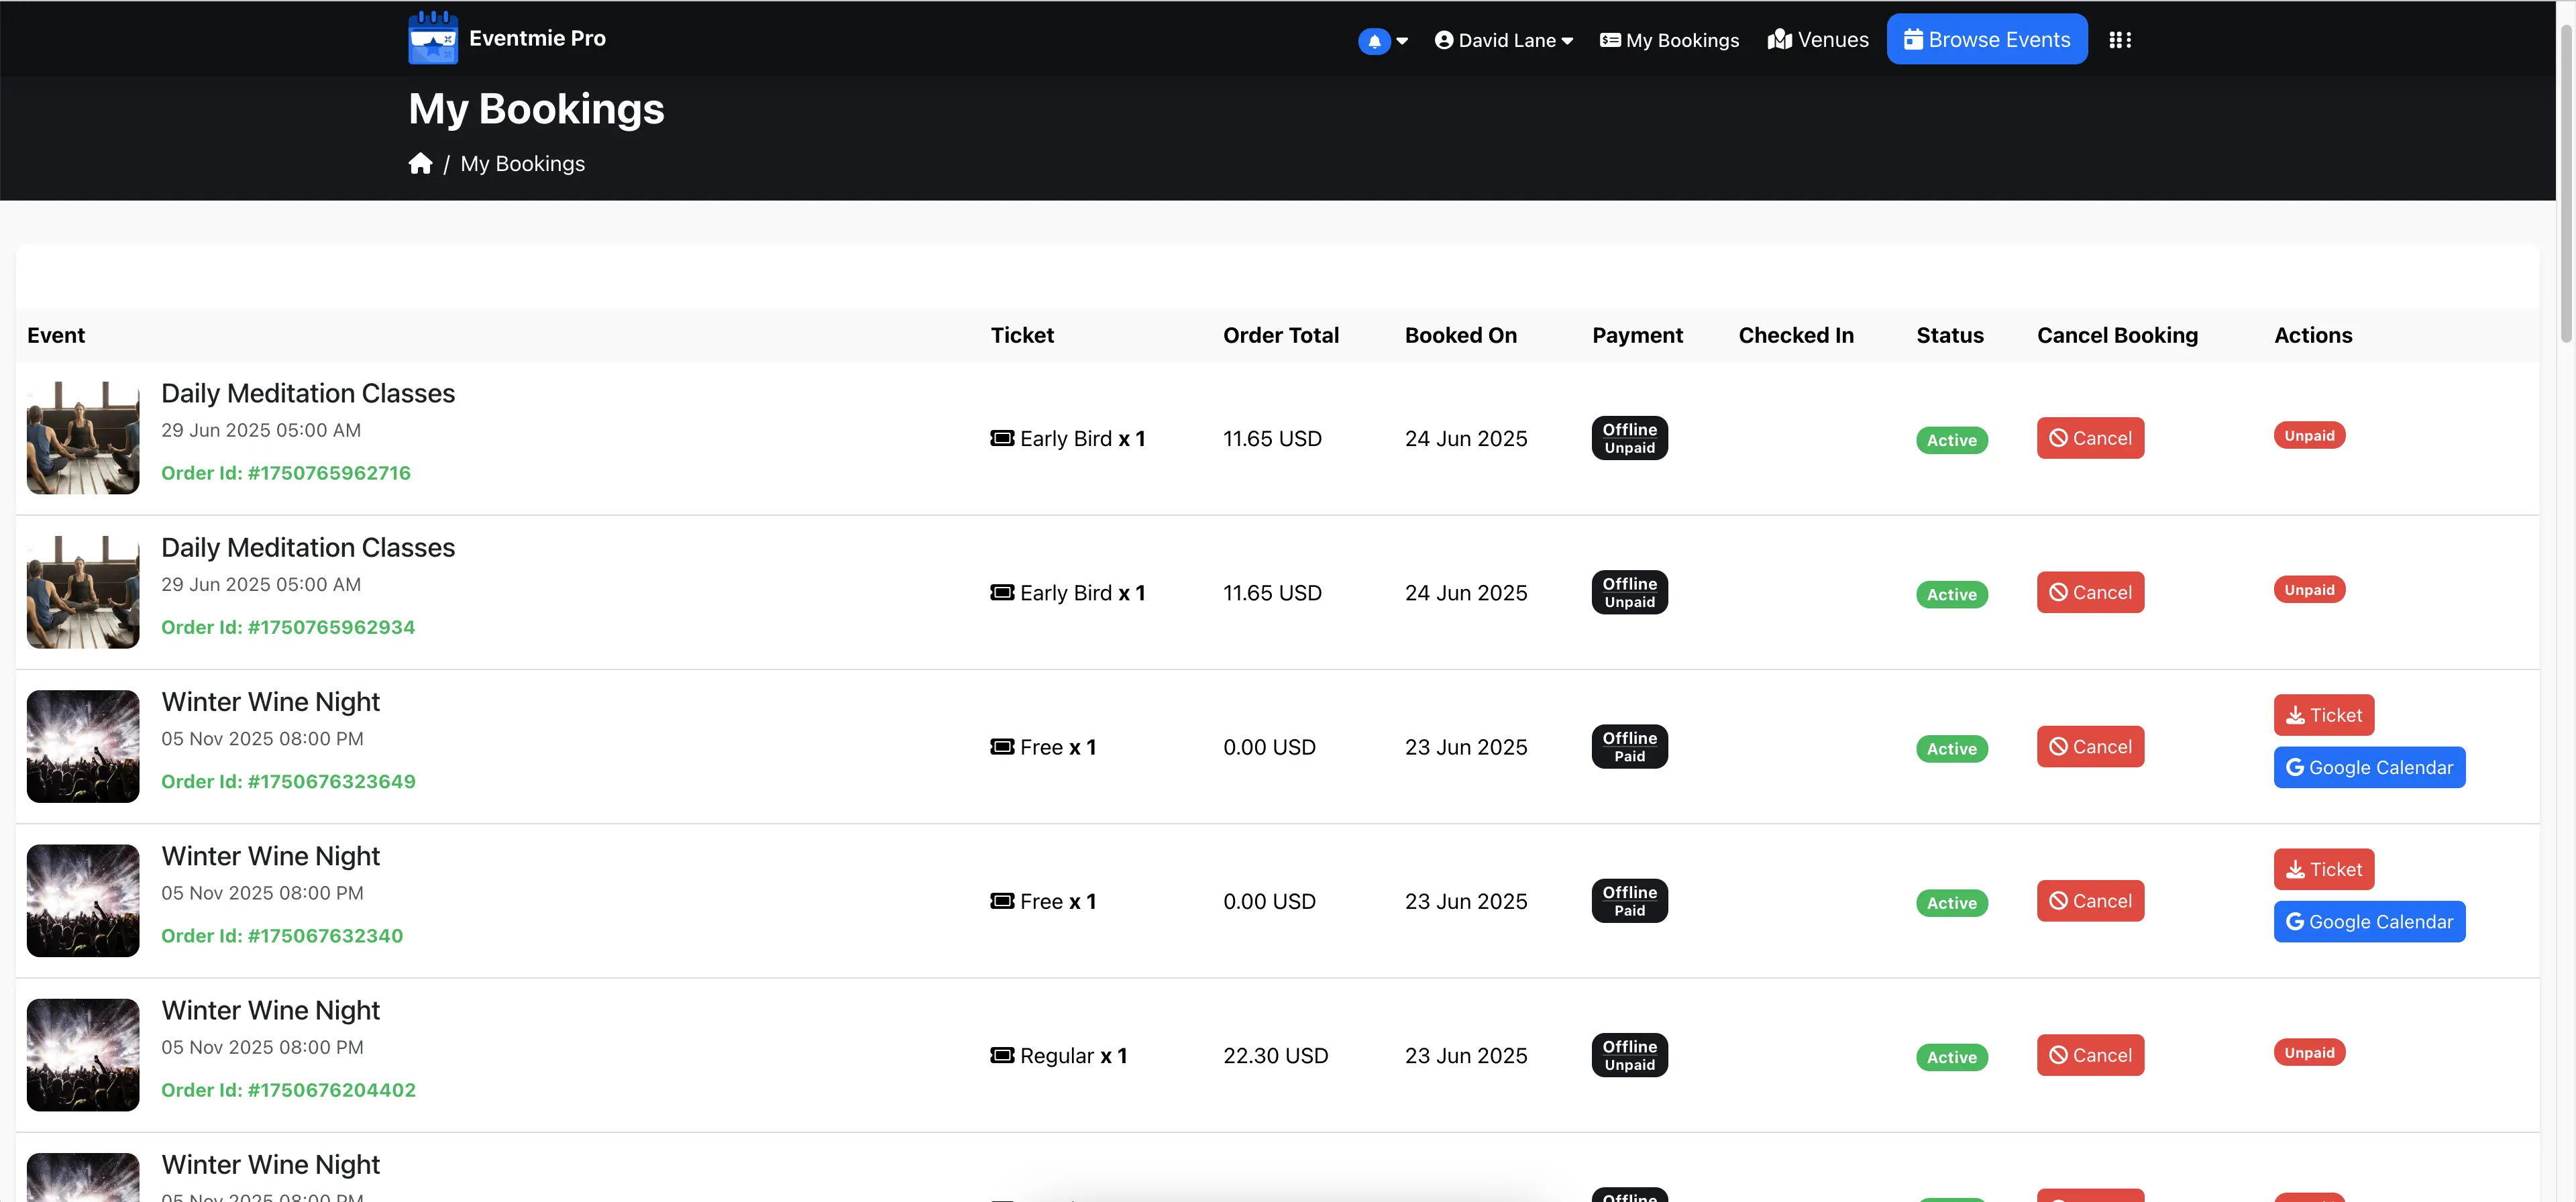2576x1202 pixels.
Task: Click the Active status of order #1750765962934
Action: pyautogui.click(x=1951, y=595)
